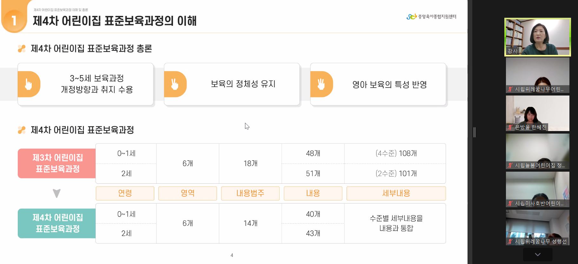This screenshot has height=264, width=578.
Task: Select the 강사 speaker video thumbnail
Action: tap(538, 37)
